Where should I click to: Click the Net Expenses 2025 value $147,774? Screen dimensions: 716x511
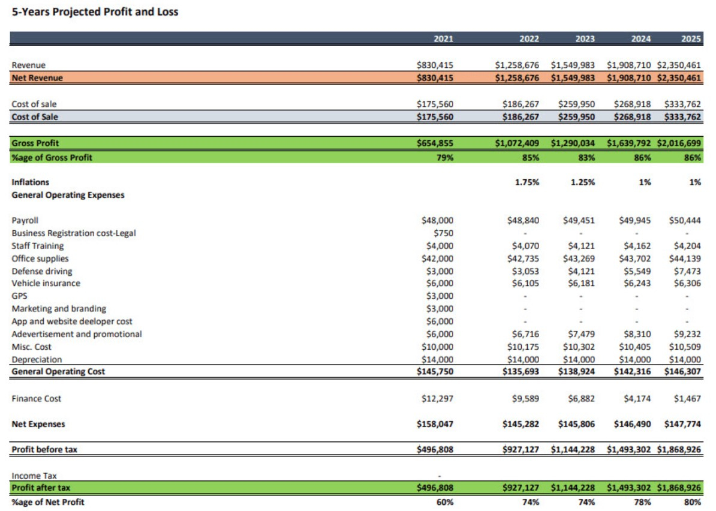click(x=682, y=425)
